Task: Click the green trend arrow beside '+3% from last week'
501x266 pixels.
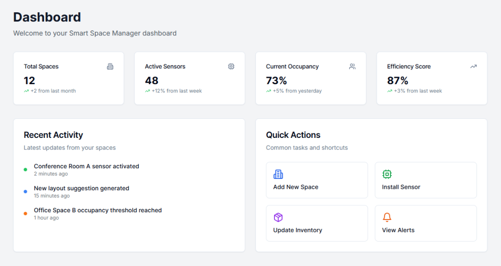Action: tap(390, 91)
